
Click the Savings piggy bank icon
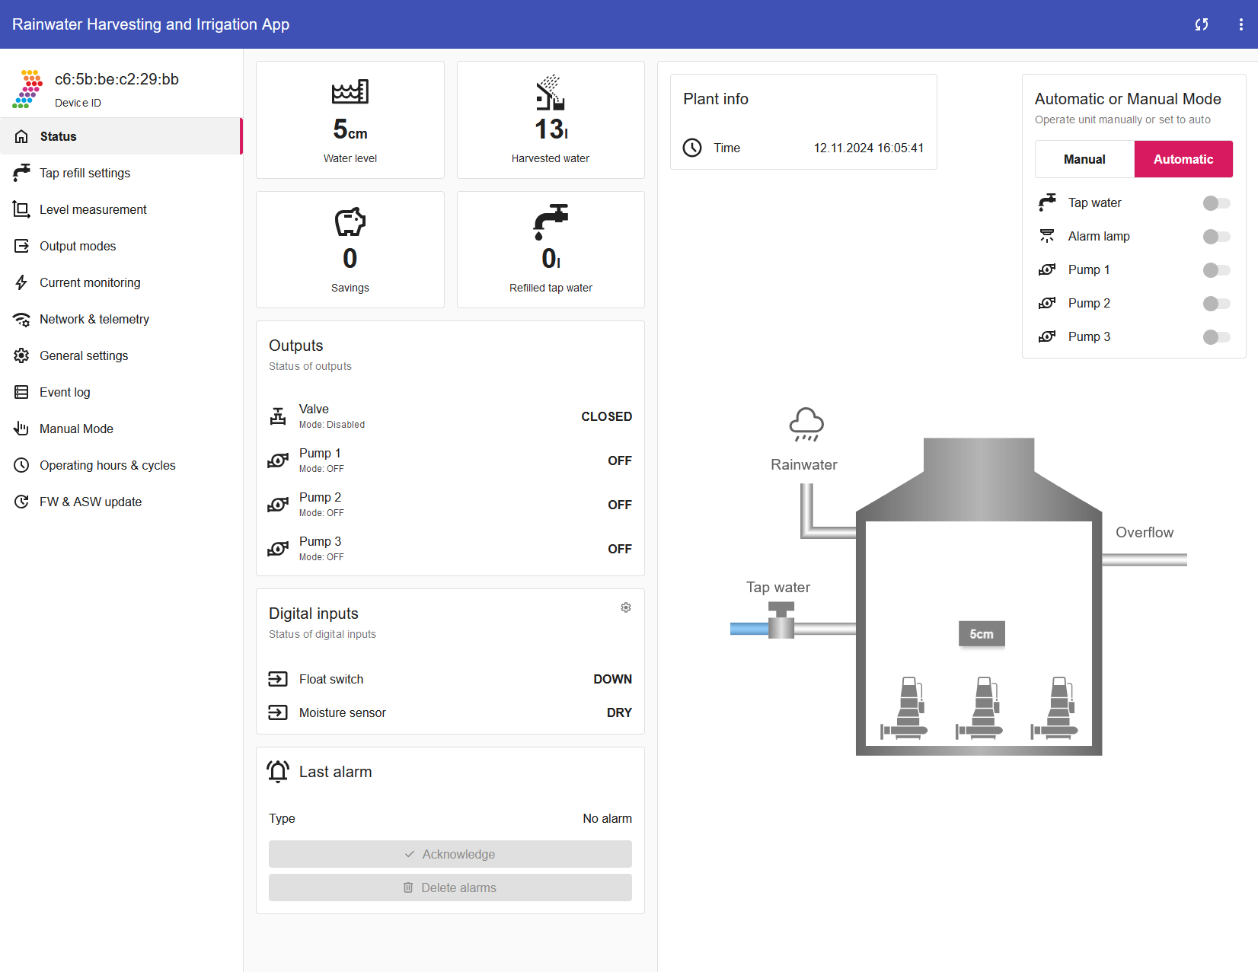click(x=350, y=222)
